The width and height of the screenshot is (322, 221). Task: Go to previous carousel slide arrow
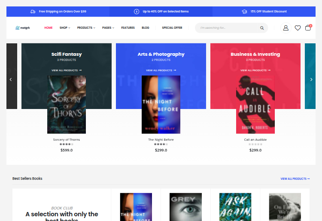(x=11, y=79)
